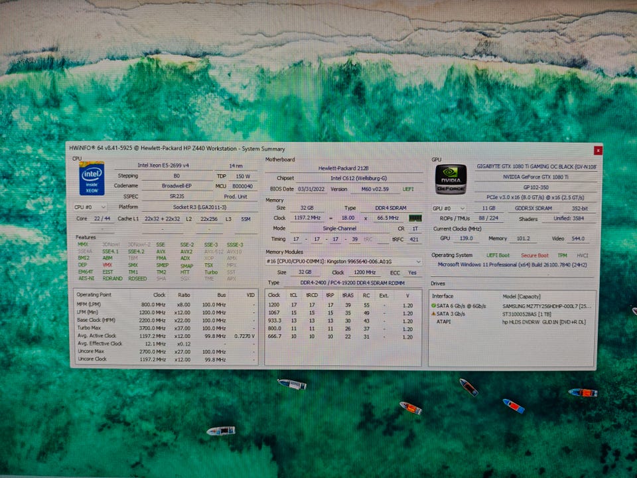Click the 11 GB video memory value

click(x=488, y=208)
